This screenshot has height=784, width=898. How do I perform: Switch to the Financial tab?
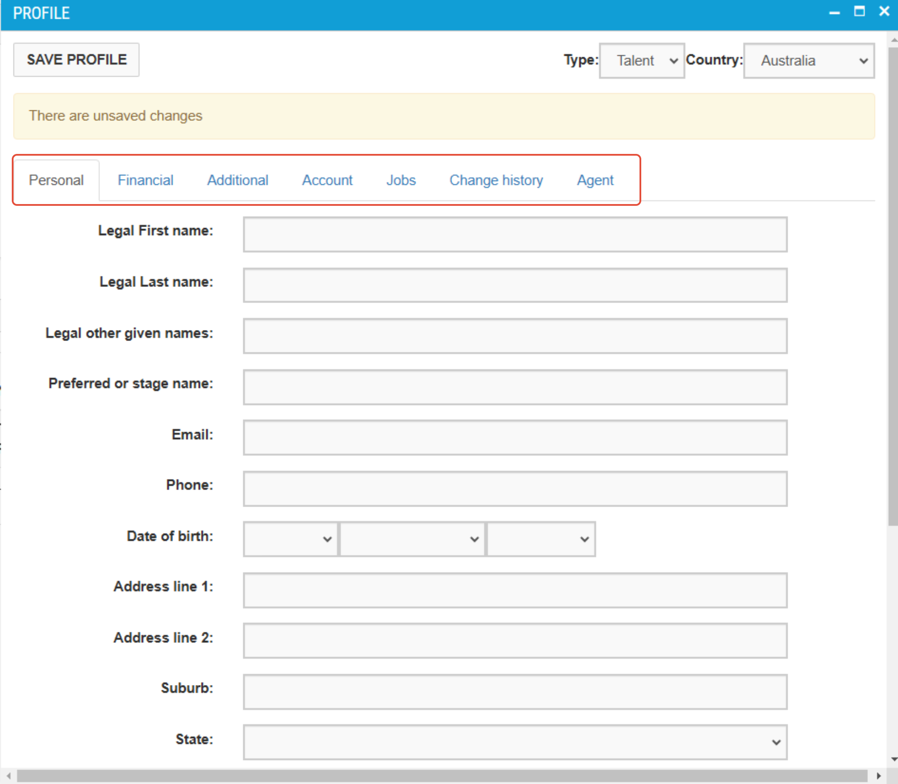pyautogui.click(x=145, y=180)
